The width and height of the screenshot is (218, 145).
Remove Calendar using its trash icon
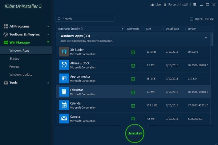(133, 106)
